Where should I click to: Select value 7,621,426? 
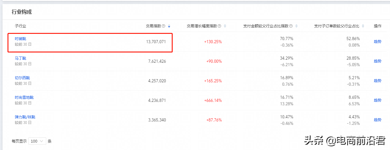[157, 61]
